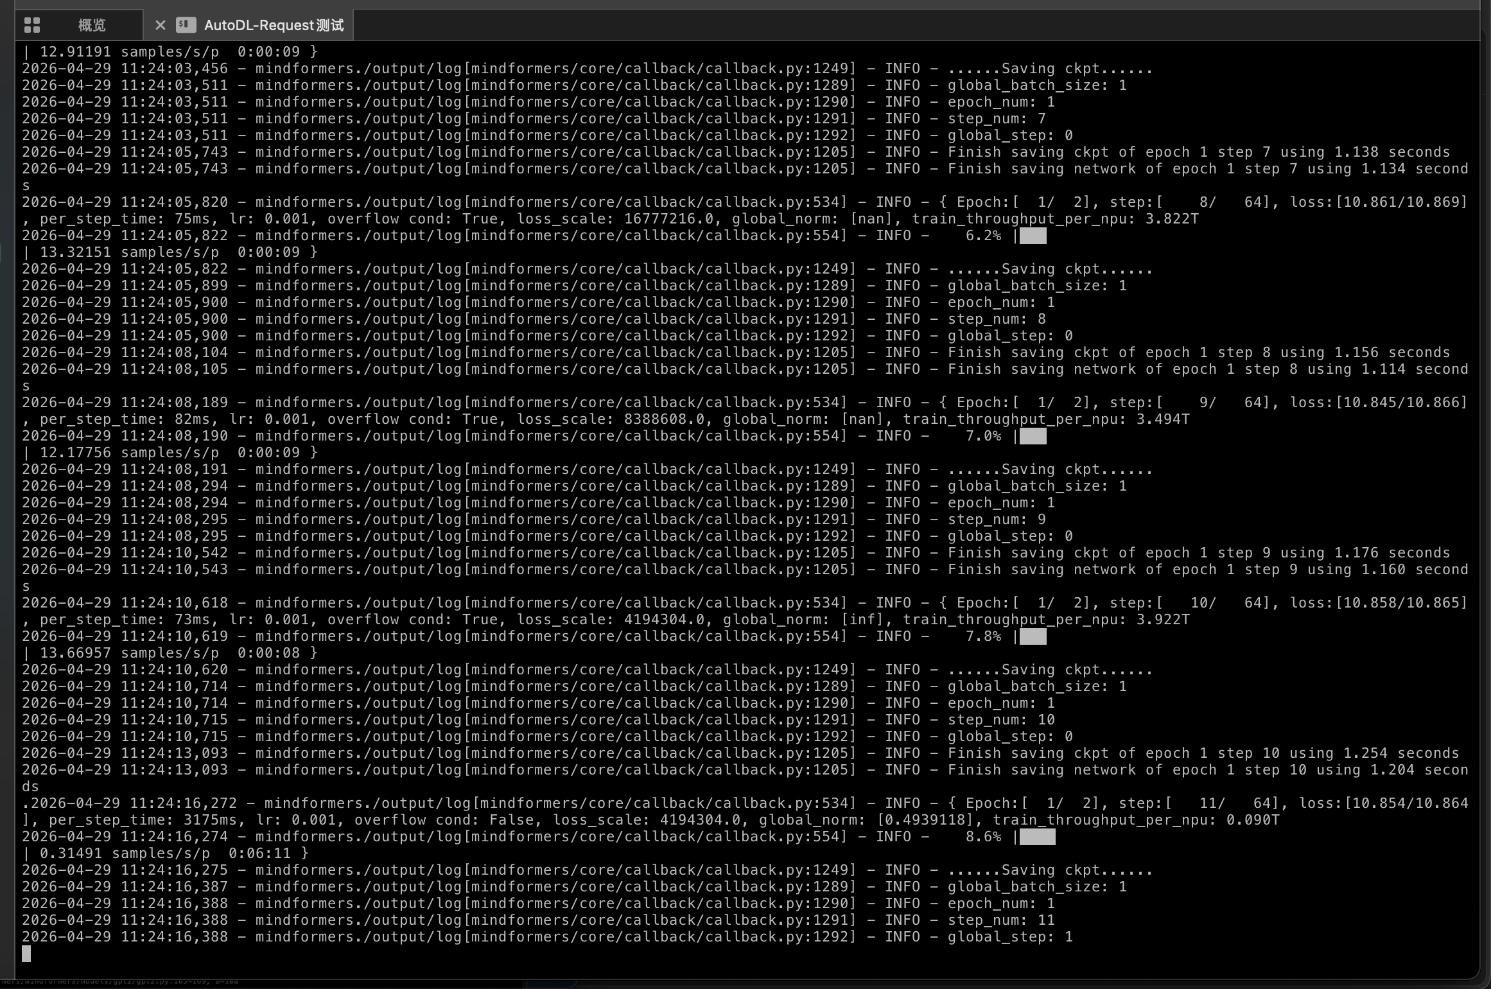
Task: Close the AutoDL-Request 测试 tab
Action: (161, 25)
